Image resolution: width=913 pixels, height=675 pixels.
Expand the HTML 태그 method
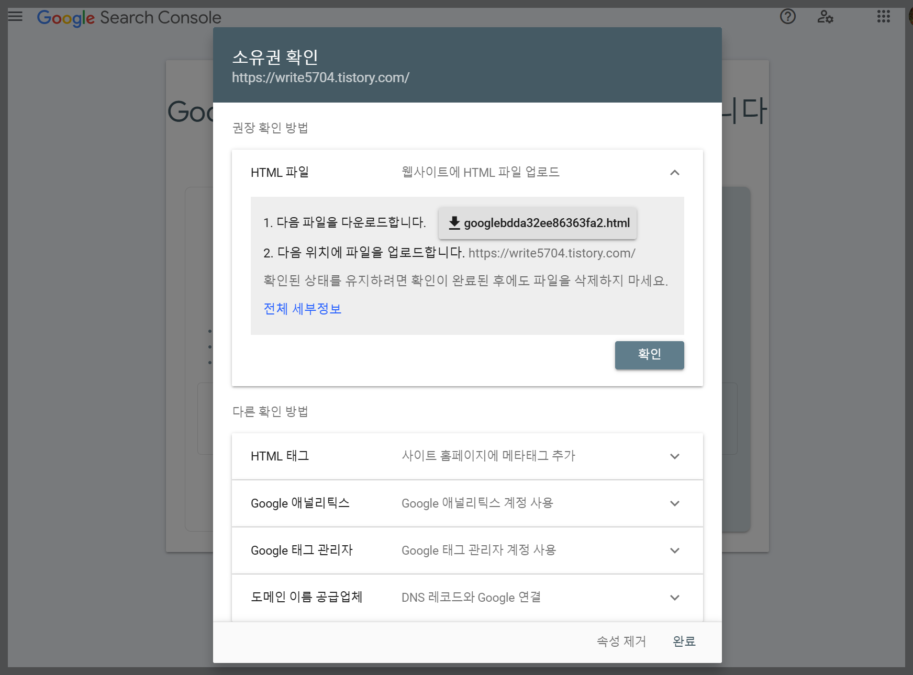[x=675, y=456]
